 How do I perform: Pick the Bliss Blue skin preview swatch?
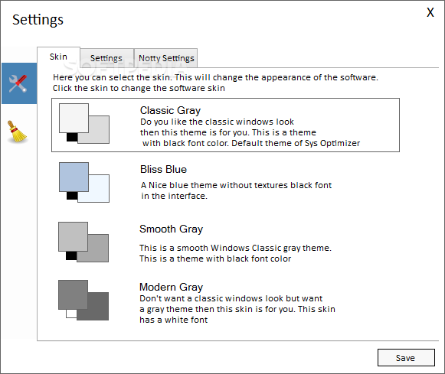pos(84,182)
